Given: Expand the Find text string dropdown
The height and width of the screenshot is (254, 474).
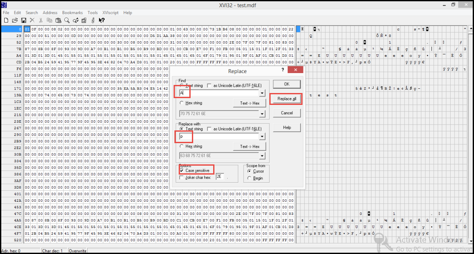Looking at the screenshot, I should (263, 93).
